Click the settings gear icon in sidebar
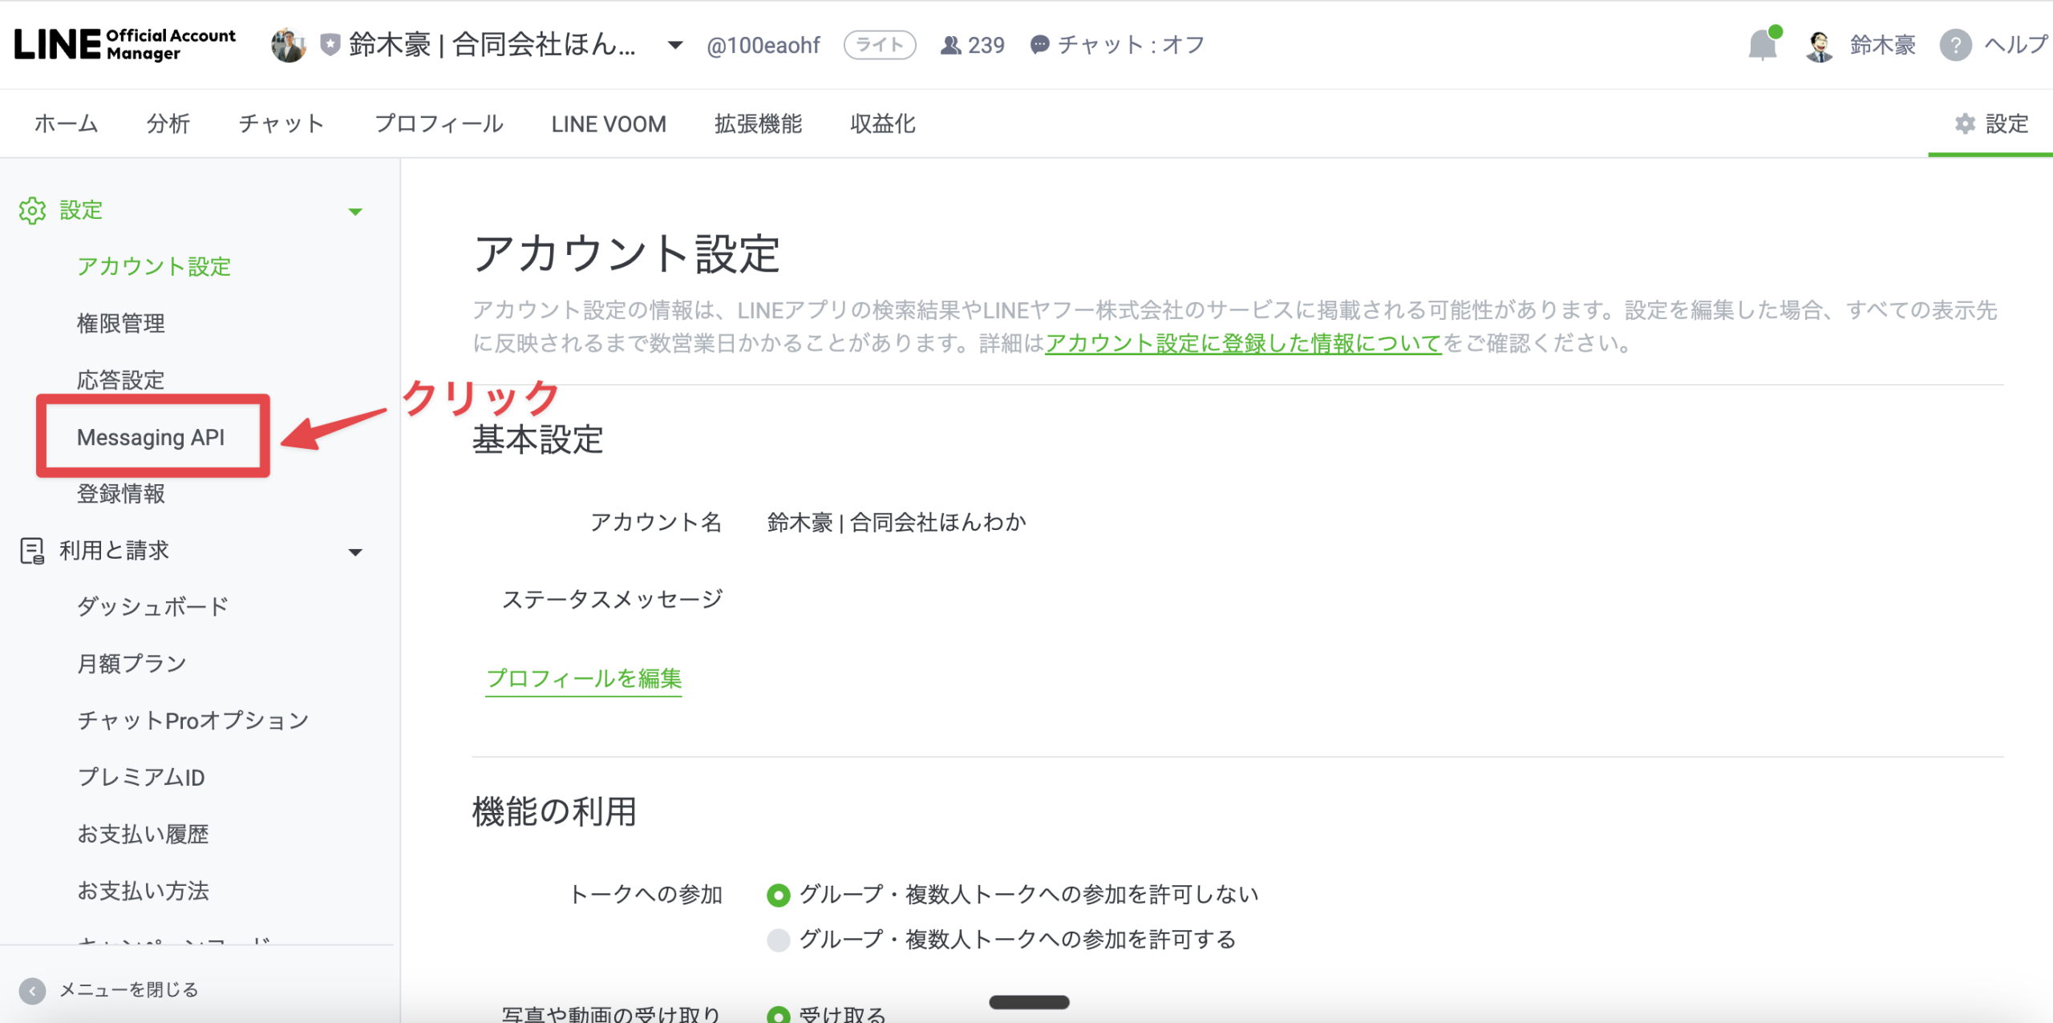The height and width of the screenshot is (1023, 2053). tap(32, 210)
